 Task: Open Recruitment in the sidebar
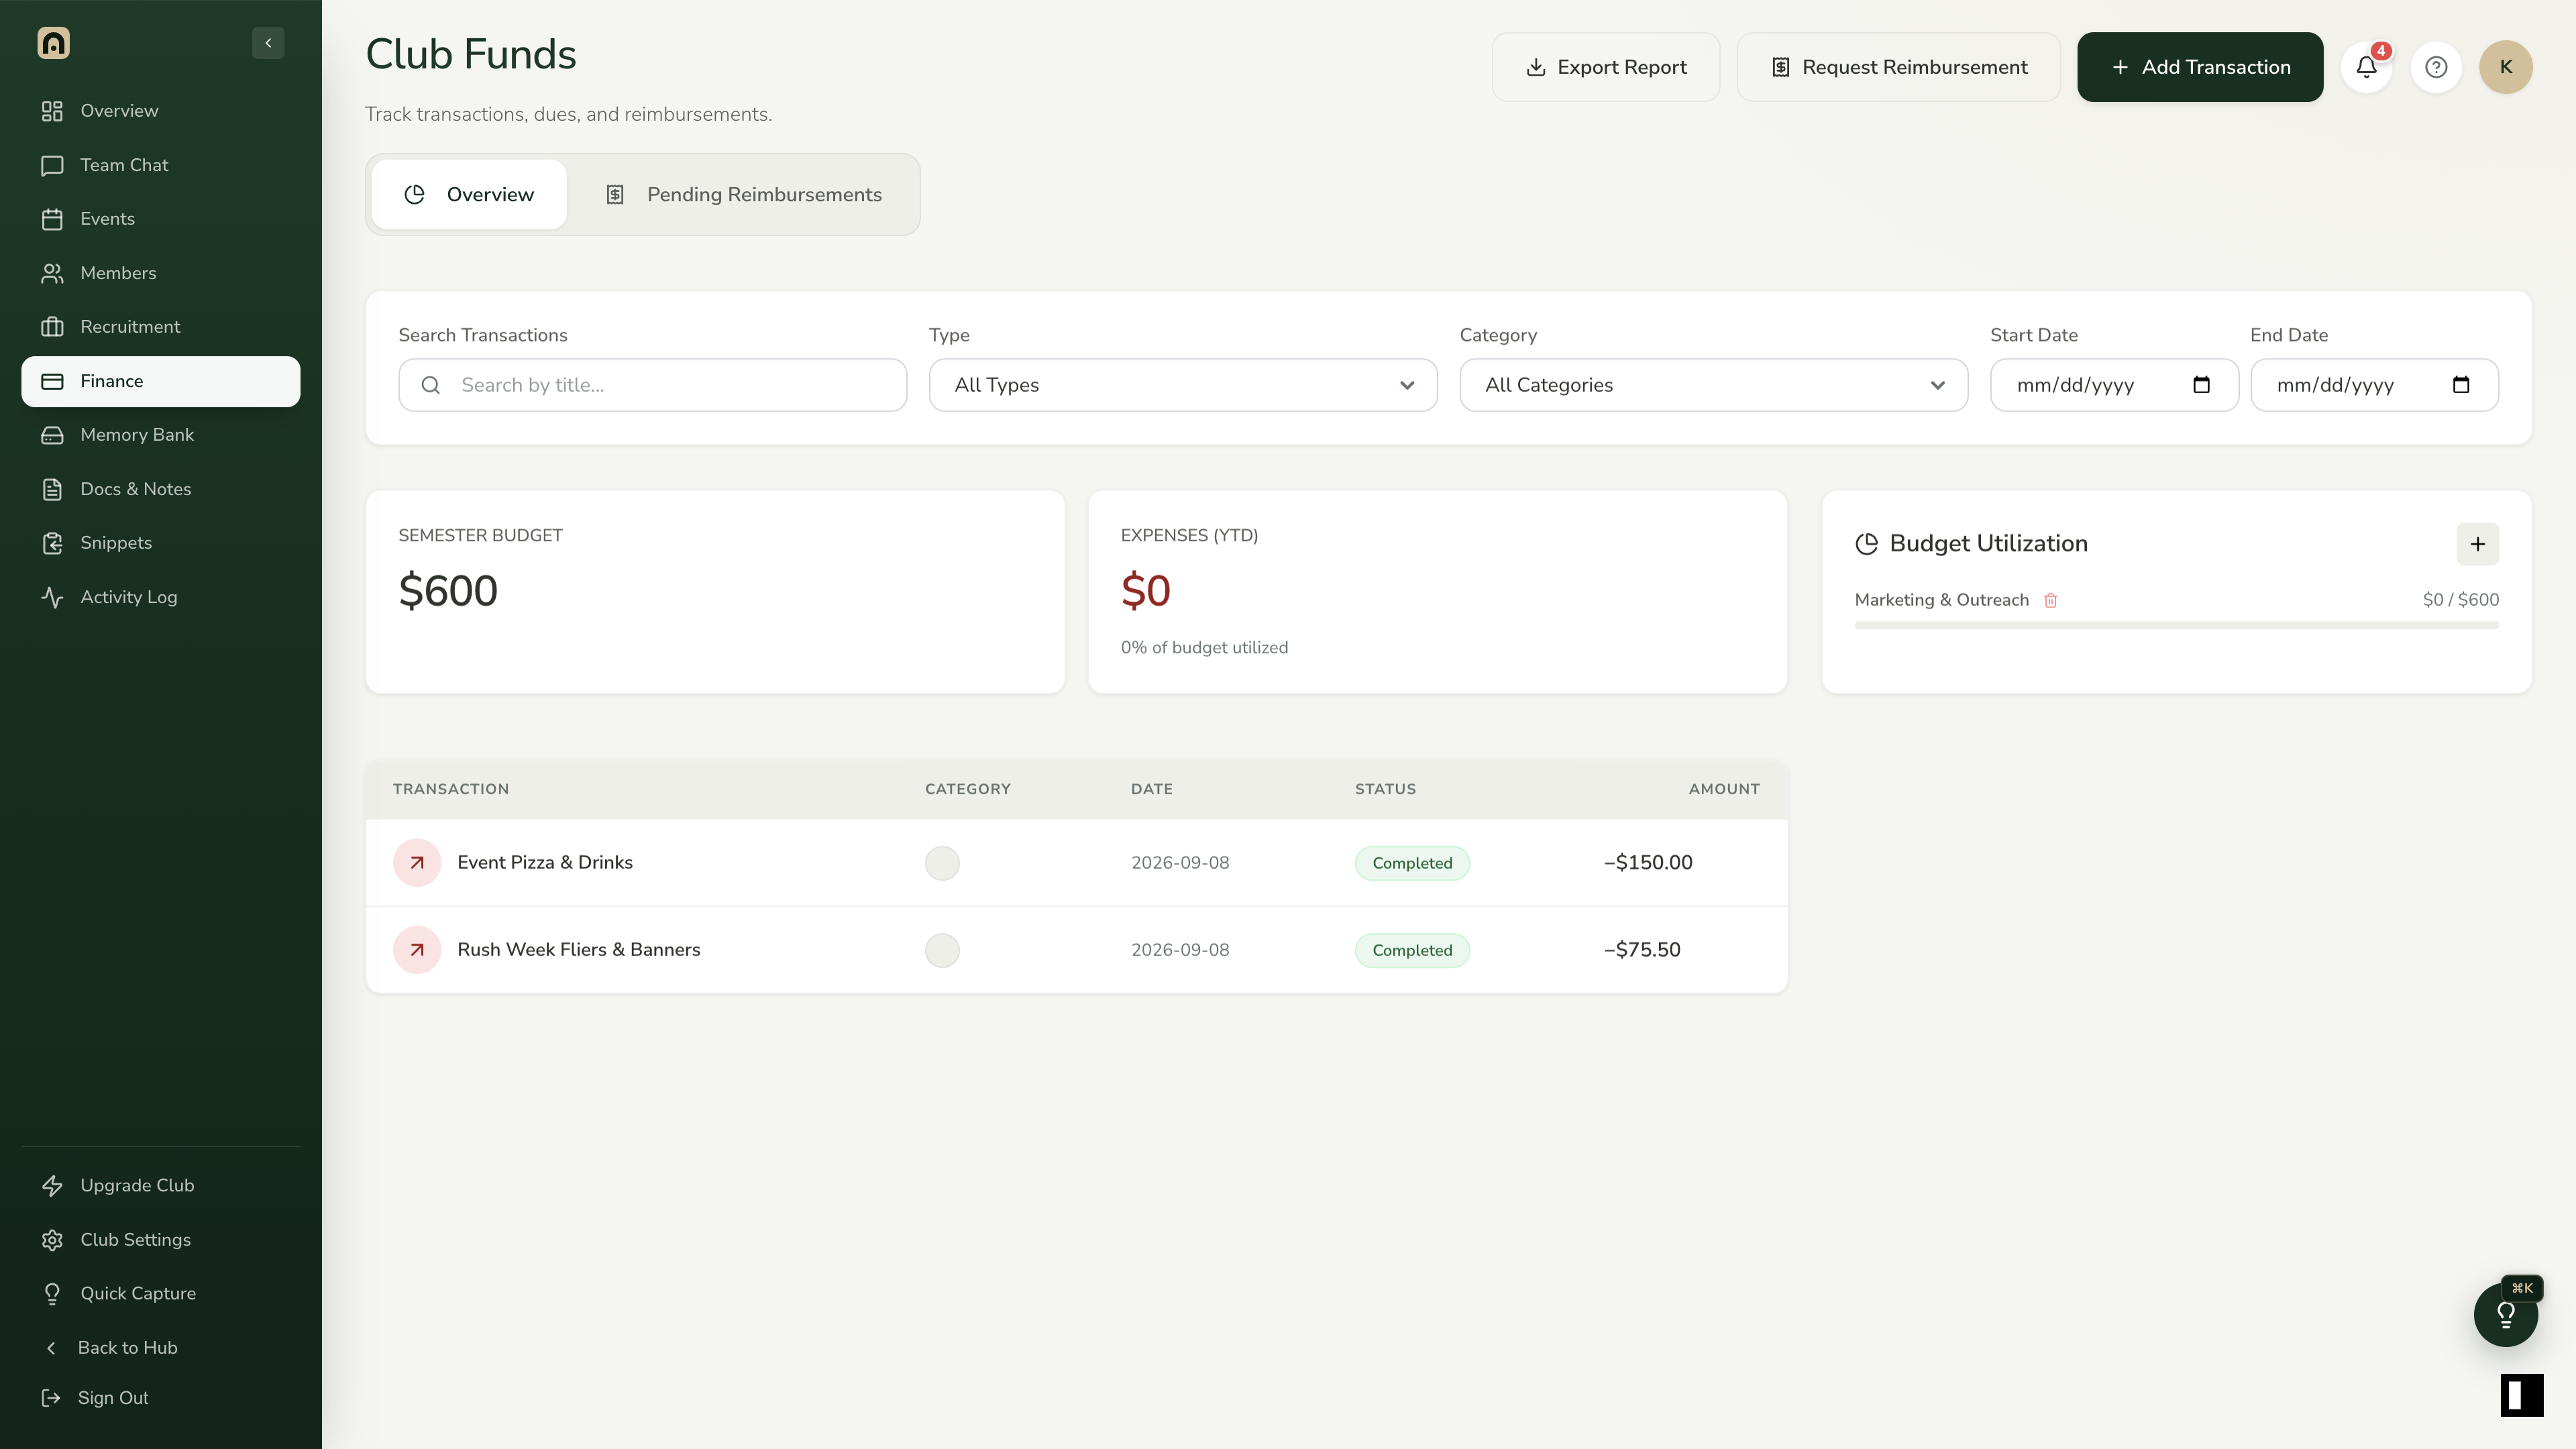(161, 327)
